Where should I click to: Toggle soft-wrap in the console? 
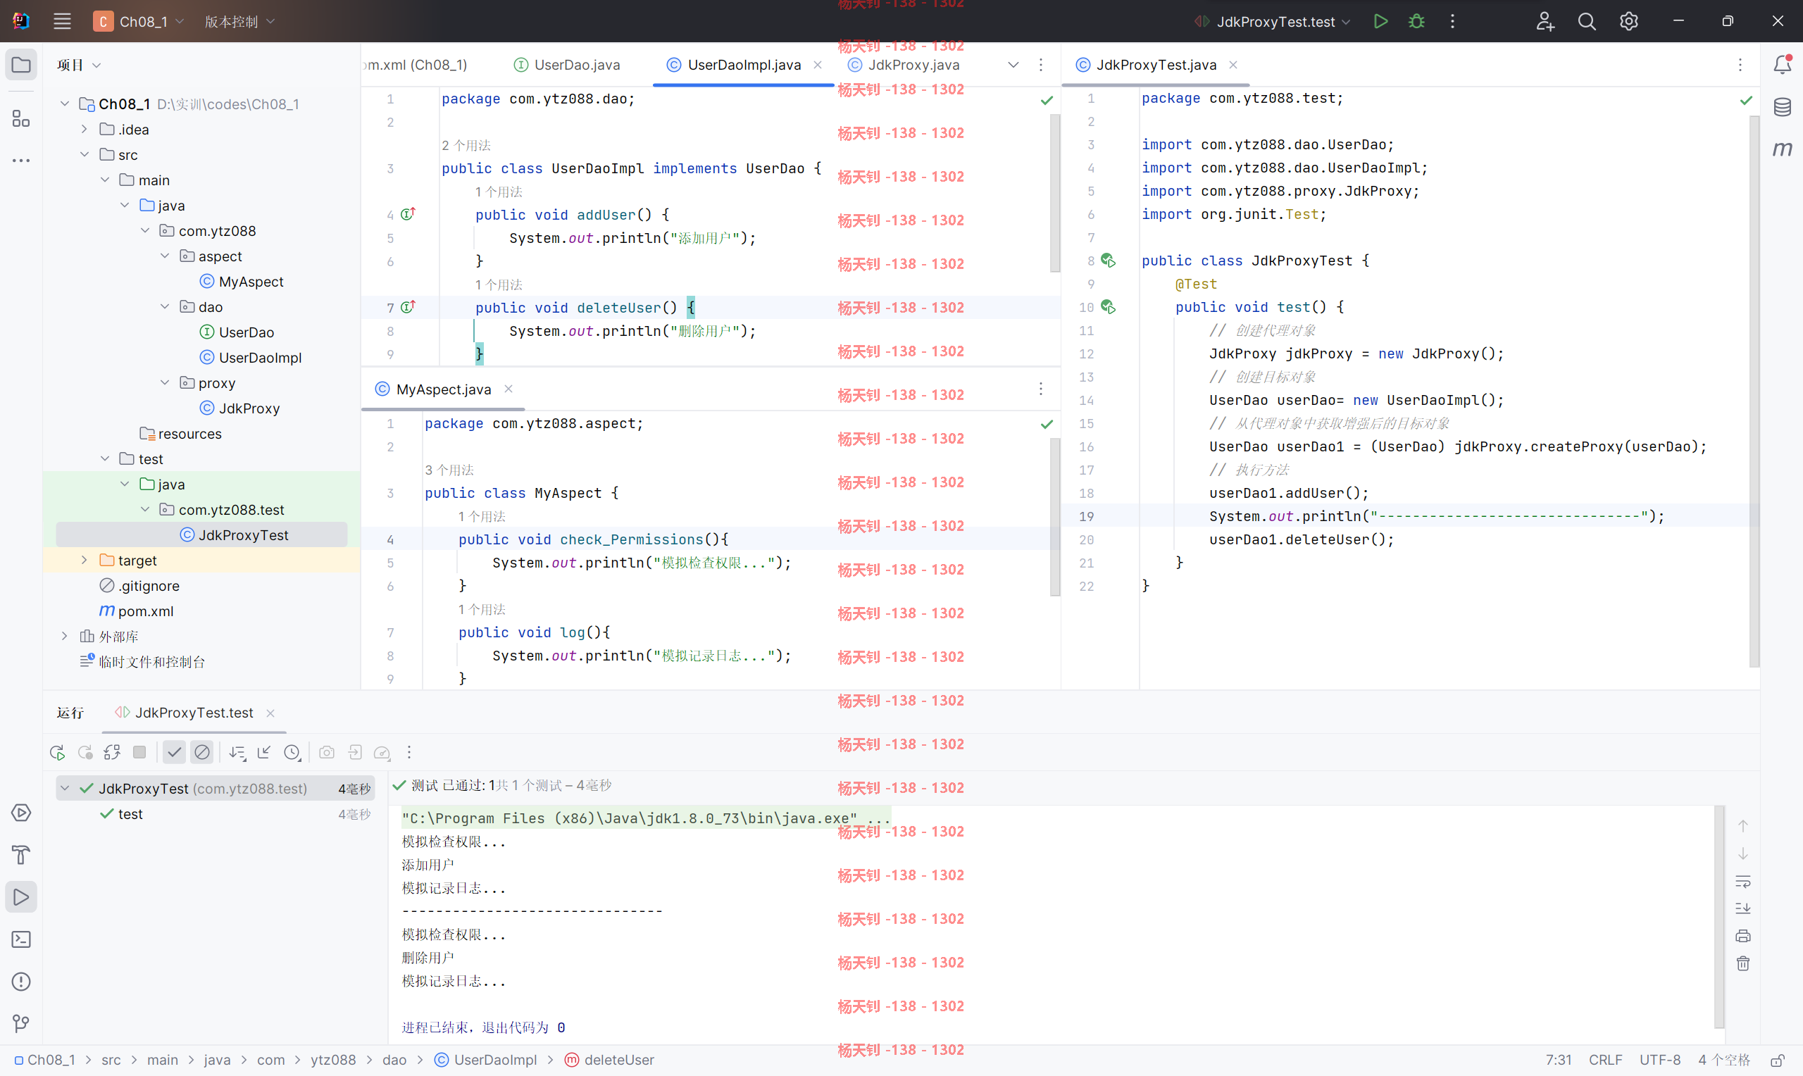click(1743, 881)
